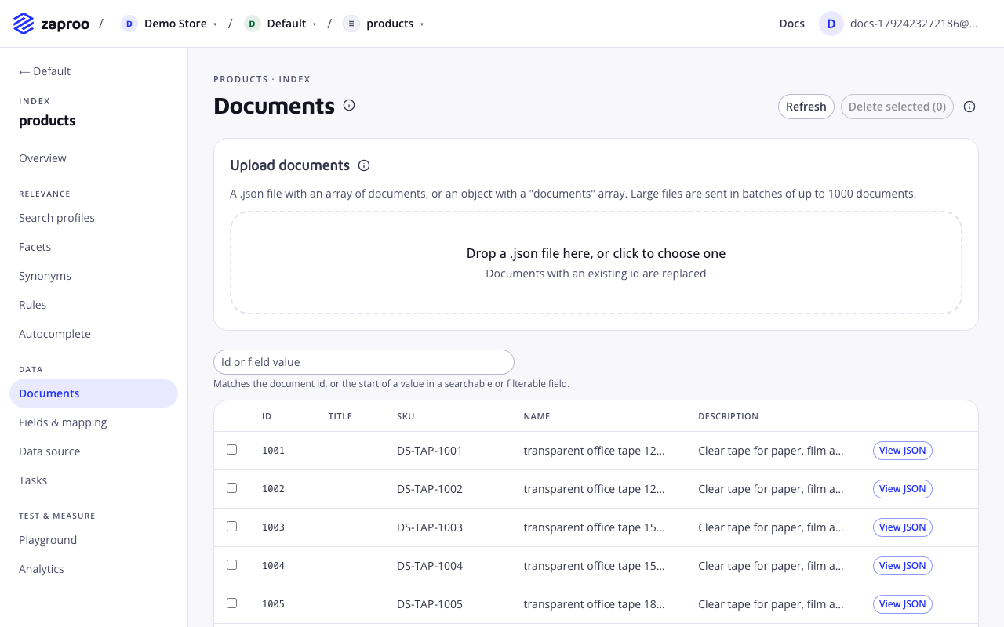Click the products index icon in breadcrumb
This screenshot has height=627, width=1004.
pos(351,24)
